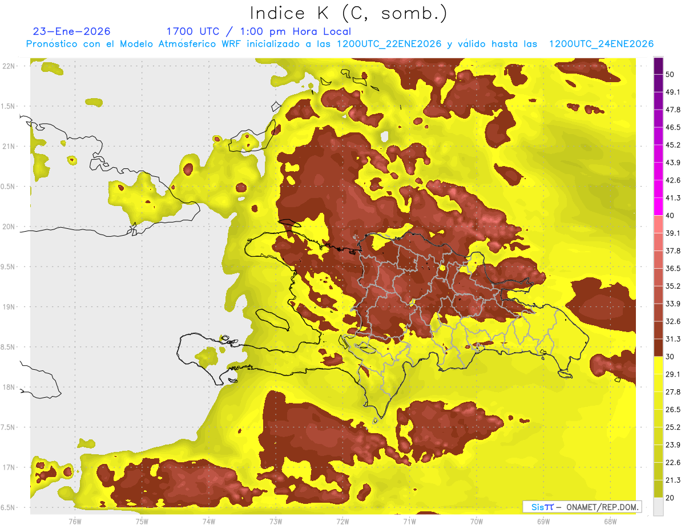Click legend value '40'

click(670, 216)
